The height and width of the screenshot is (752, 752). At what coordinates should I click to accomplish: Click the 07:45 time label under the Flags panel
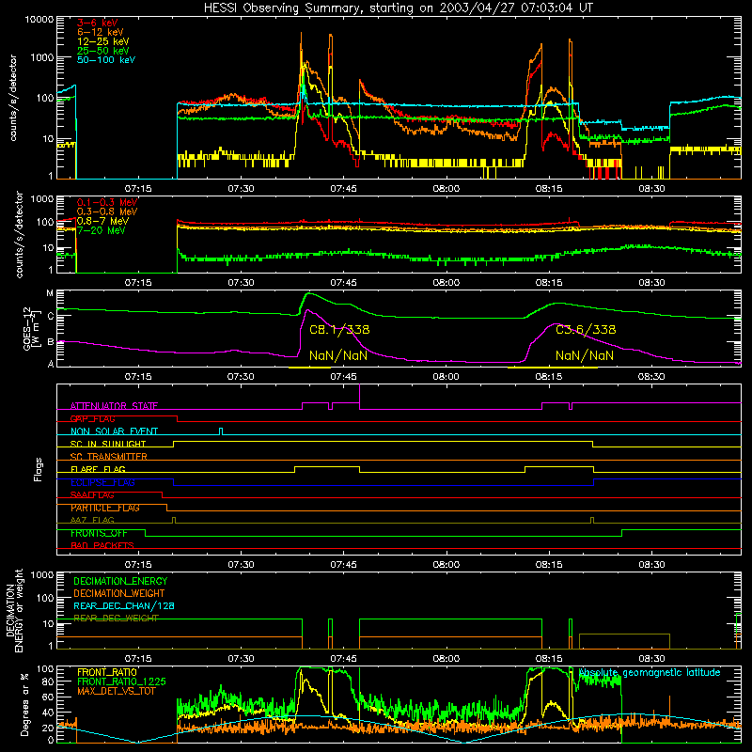(x=343, y=565)
